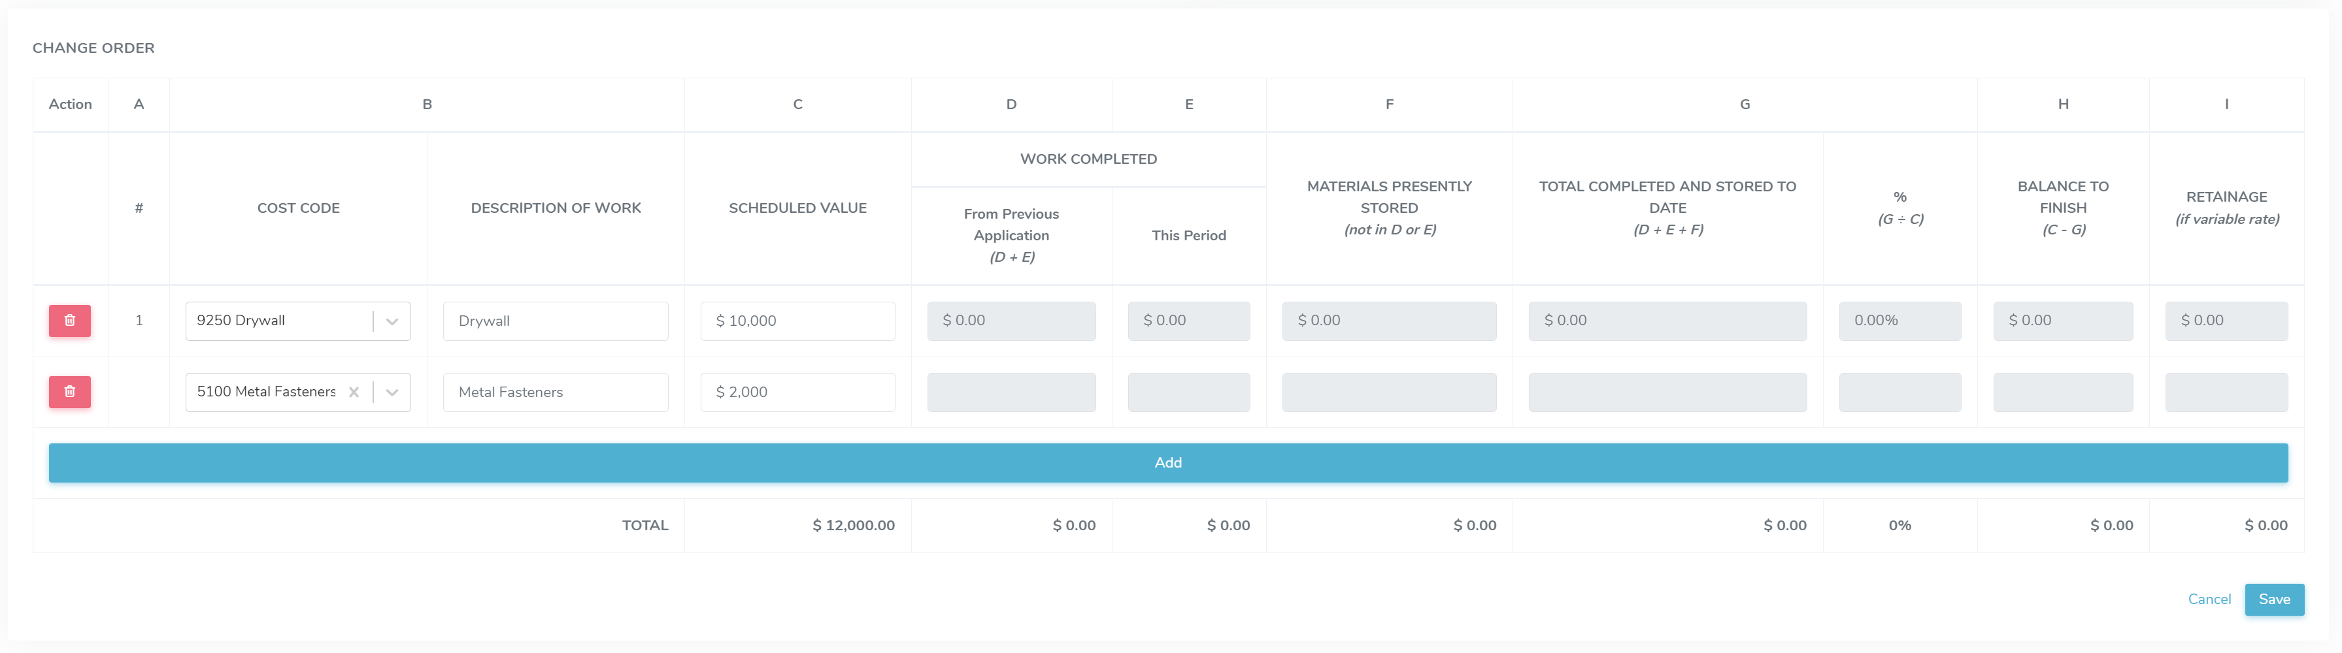Cancel the change order
2342x653 pixels.
[2209, 599]
